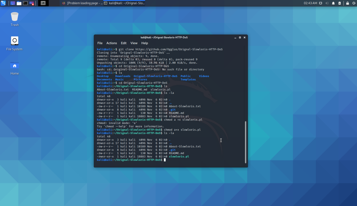Click the terminal vertical scrollbar

point(245,142)
